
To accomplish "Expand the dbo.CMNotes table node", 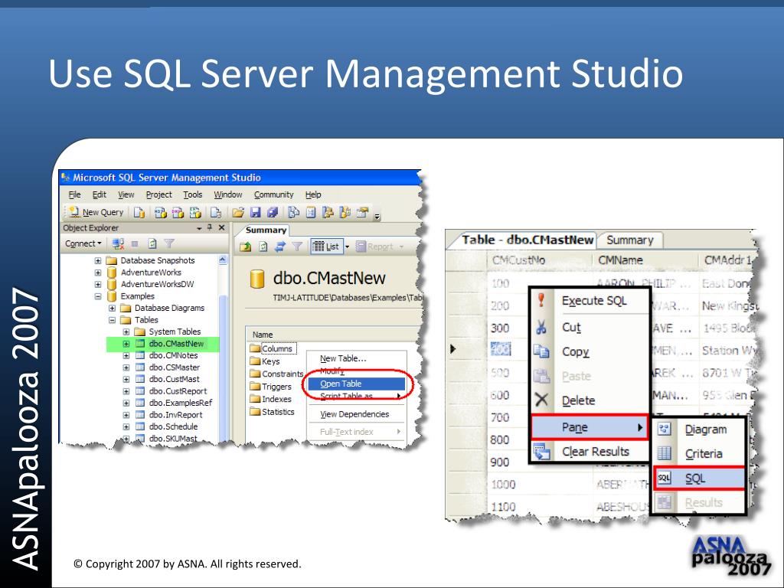I will pyautogui.click(x=126, y=355).
